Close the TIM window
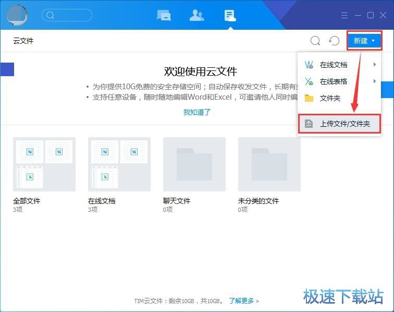 pyautogui.click(x=383, y=15)
